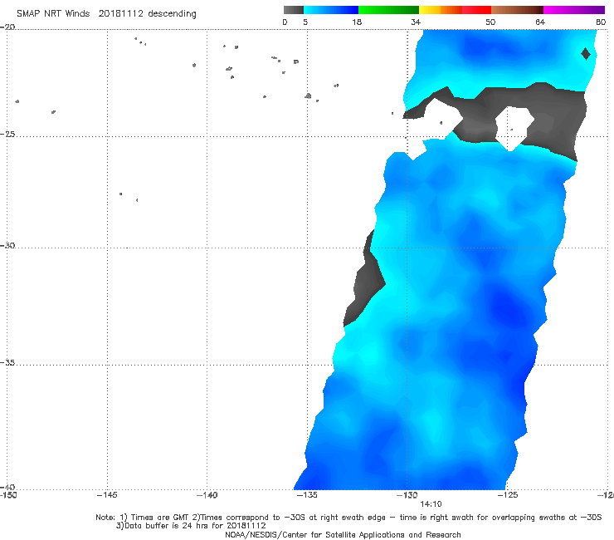This screenshot has height=540, width=614.
Task: Click the green 18-34 color bar segment
Action: pyautogui.click(x=388, y=10)
